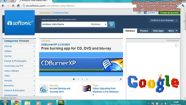Switch to the Web Apps tab
186x105 pixels.
(x=158, y=31)
